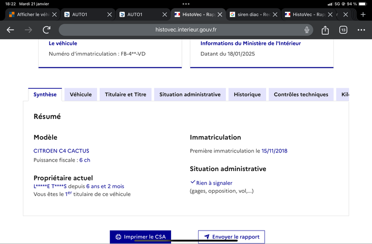
Task: Close the 'Afficher le véhi' tab
Action: 54,14
